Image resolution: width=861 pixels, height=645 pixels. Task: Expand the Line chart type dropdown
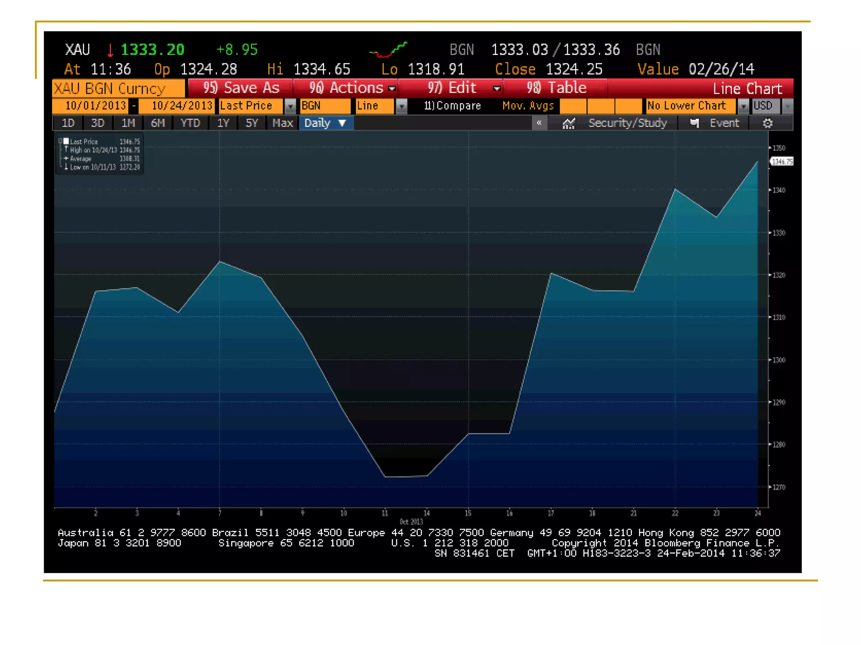pos(401,106)
